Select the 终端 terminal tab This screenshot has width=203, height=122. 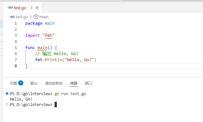[74, 83]
